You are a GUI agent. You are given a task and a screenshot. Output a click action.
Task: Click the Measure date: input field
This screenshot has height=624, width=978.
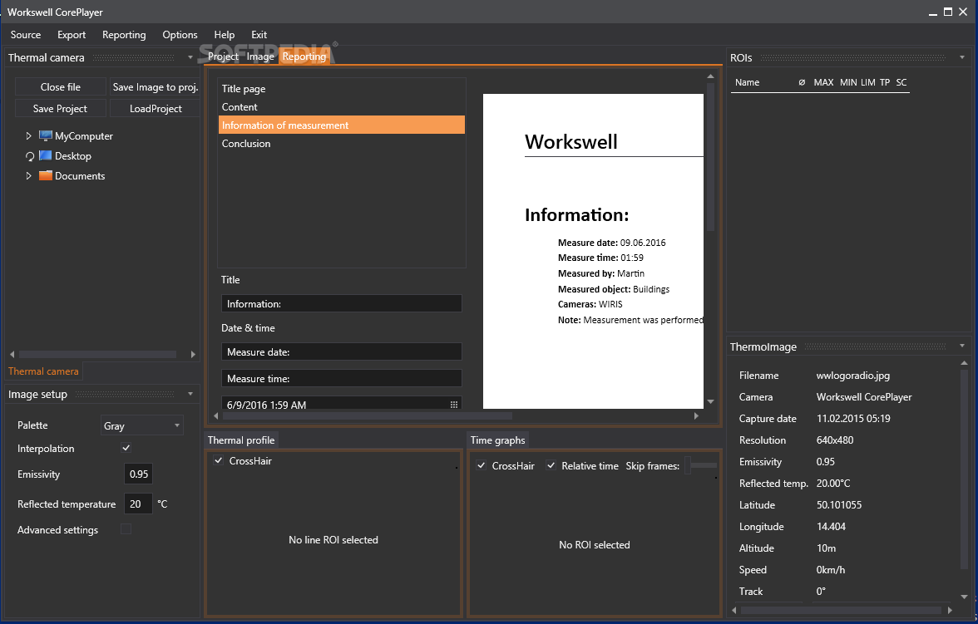point(341,351)
